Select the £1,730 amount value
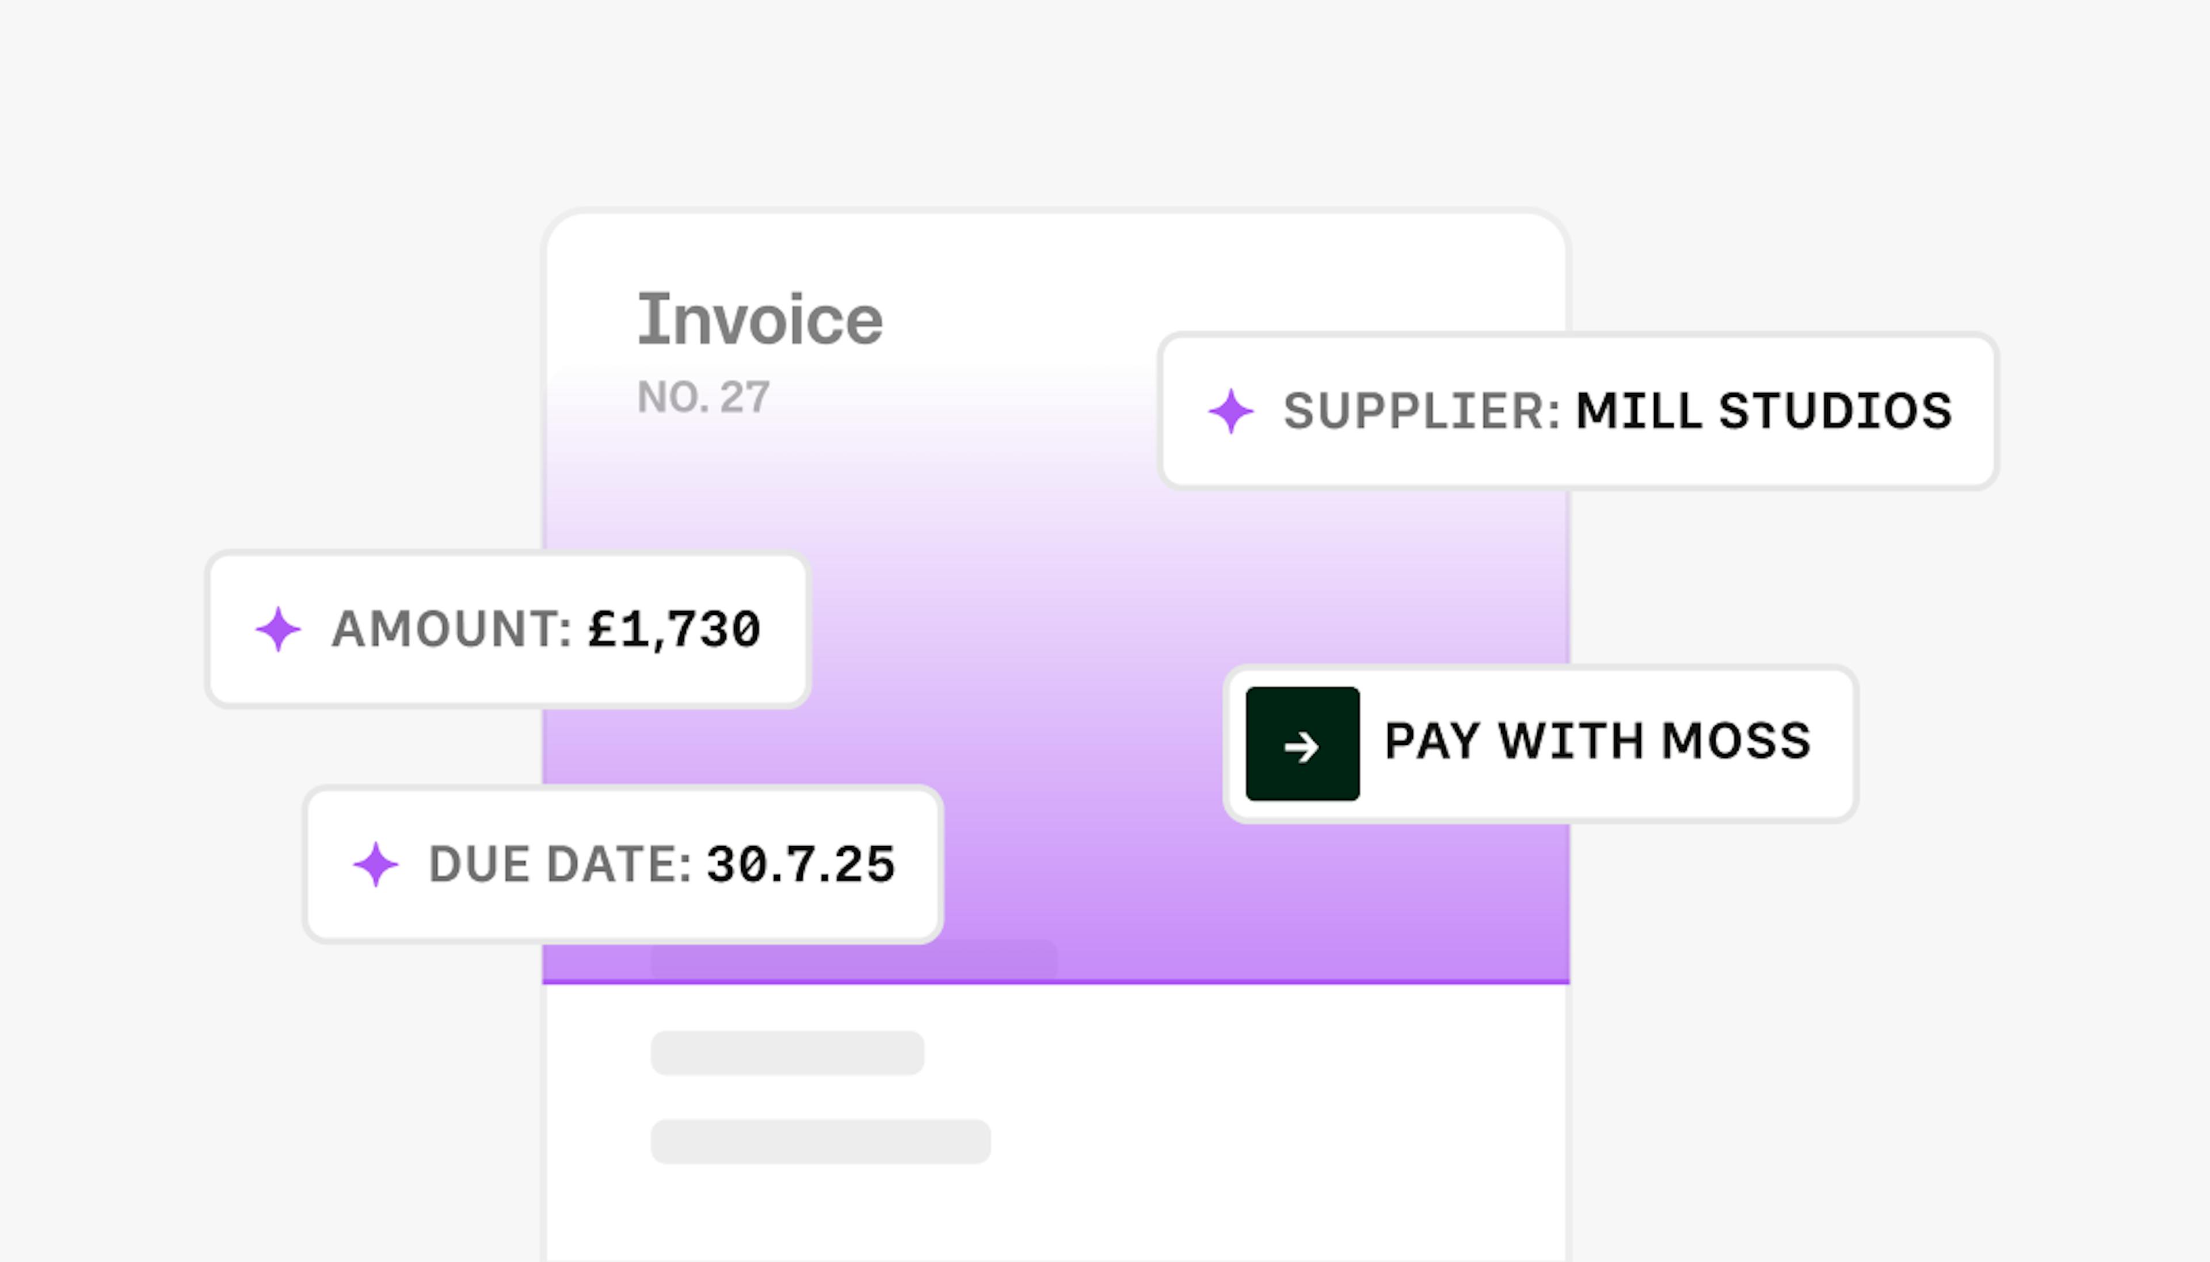The height and width of the screenshot is (1262, 2210). click(x=674, y=629)
